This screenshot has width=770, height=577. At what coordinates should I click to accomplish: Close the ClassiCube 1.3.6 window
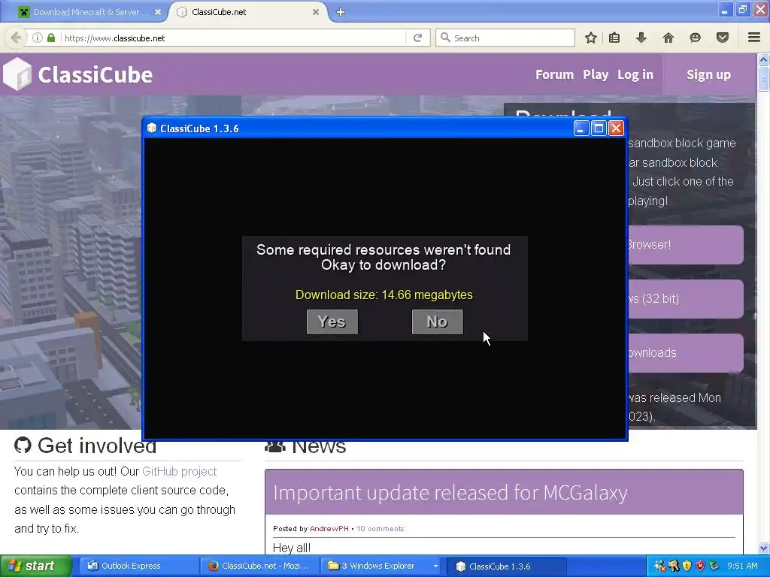point(616,128)
